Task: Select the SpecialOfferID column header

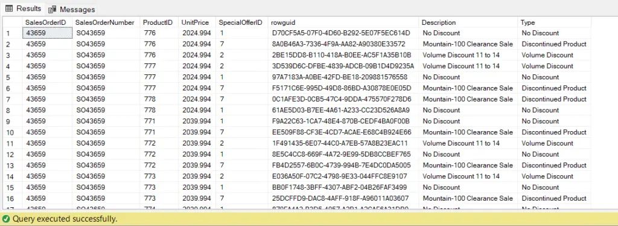Action: click(x=241, y=22)
